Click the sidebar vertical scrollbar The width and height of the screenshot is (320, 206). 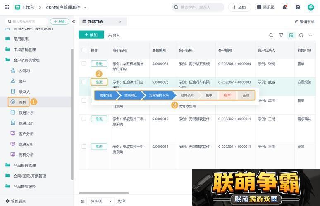(72, 115)
